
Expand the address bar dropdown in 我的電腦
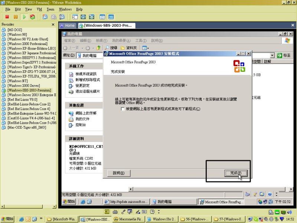pos(272,55)
